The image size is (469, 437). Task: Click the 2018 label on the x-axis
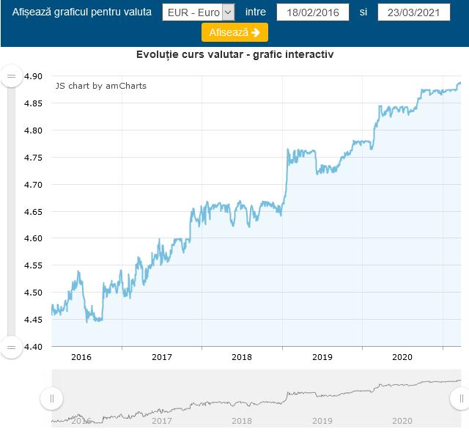(242, 357)
